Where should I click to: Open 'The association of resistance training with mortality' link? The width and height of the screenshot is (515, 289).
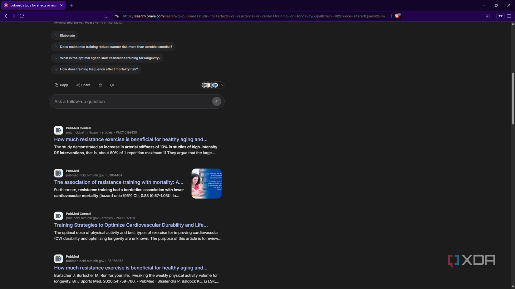point(119,182)
